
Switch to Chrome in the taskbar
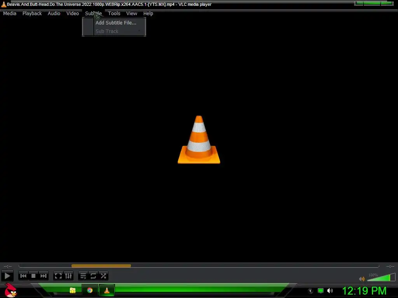point(90,290)
